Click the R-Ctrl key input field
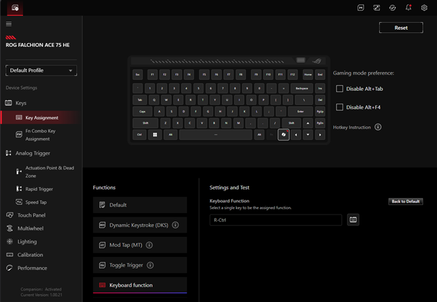 (276, 220)
